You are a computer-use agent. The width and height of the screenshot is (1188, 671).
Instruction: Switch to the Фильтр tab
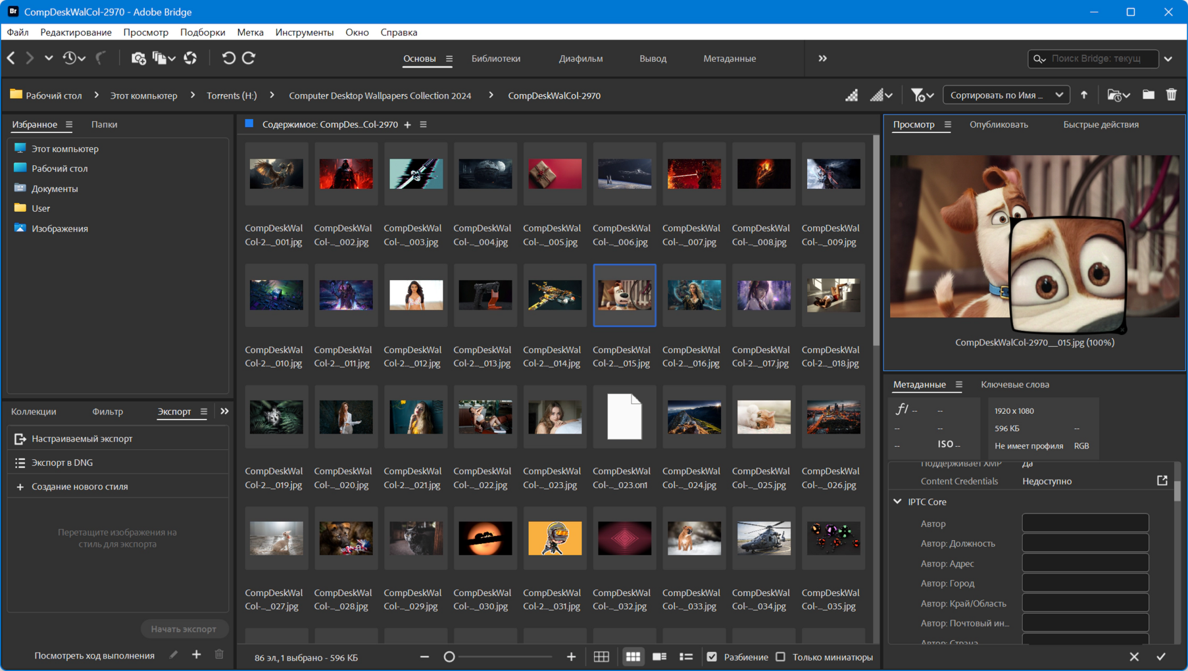[x=107, y=412]
